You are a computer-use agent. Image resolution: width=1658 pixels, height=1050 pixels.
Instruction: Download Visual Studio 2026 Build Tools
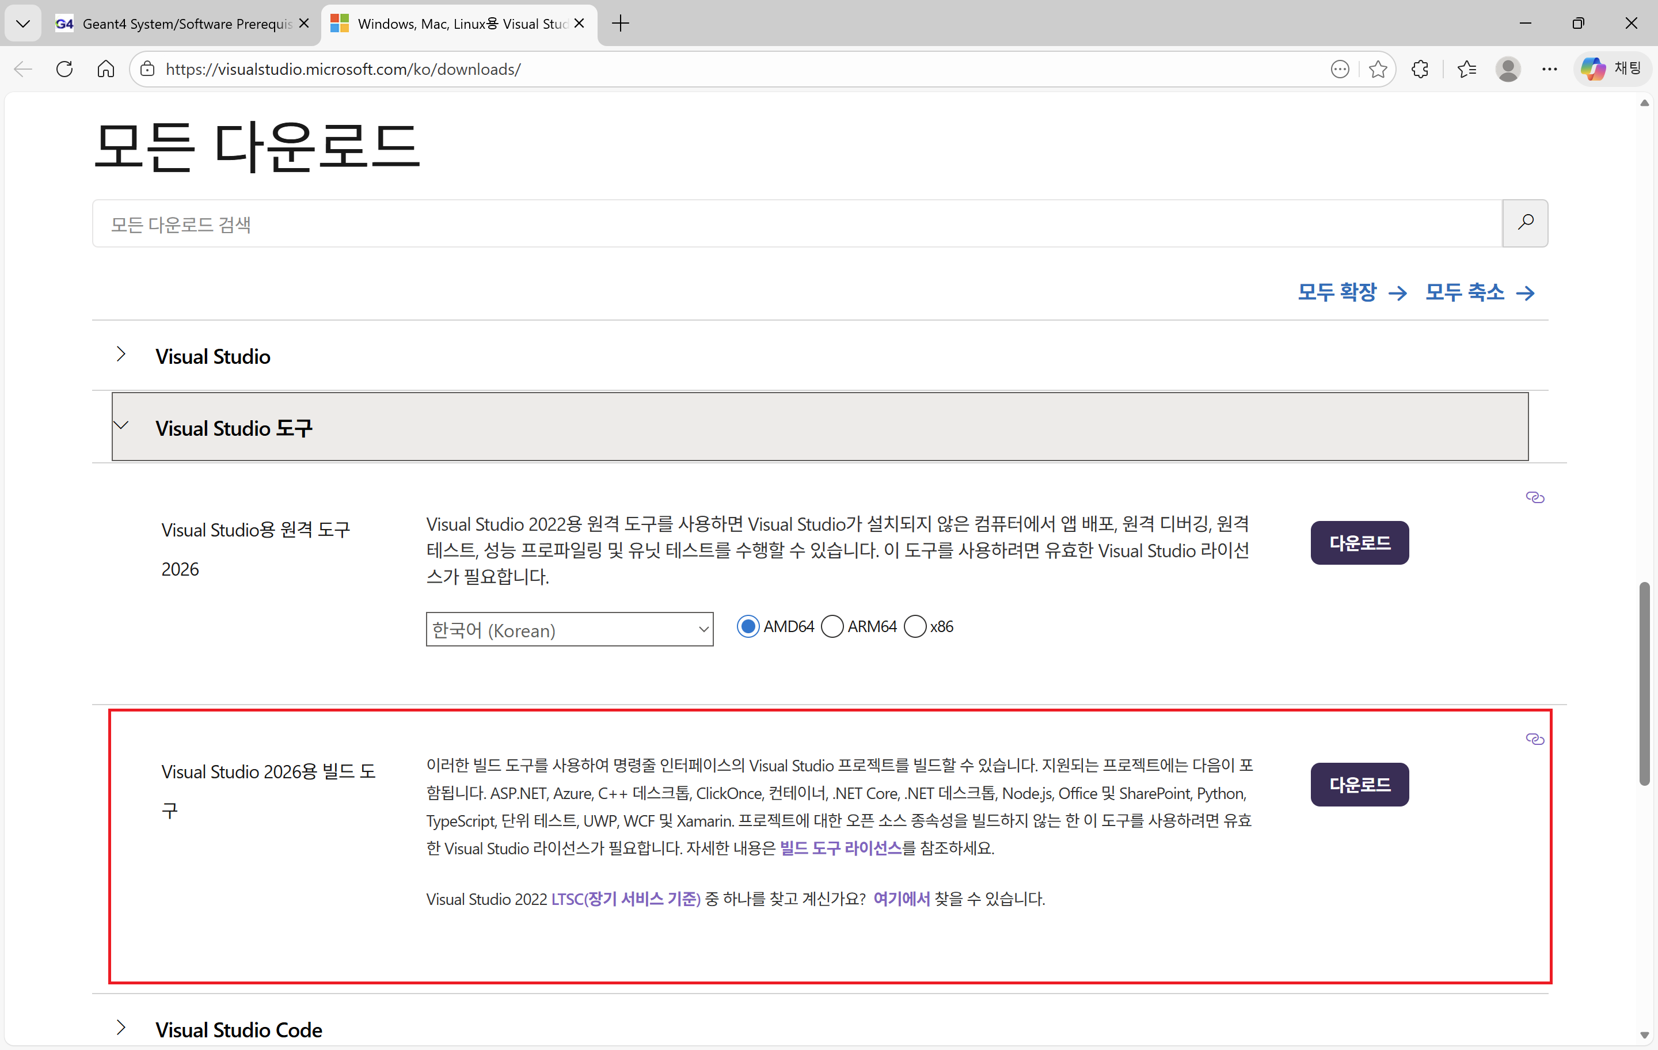(x=1359, y=784)
